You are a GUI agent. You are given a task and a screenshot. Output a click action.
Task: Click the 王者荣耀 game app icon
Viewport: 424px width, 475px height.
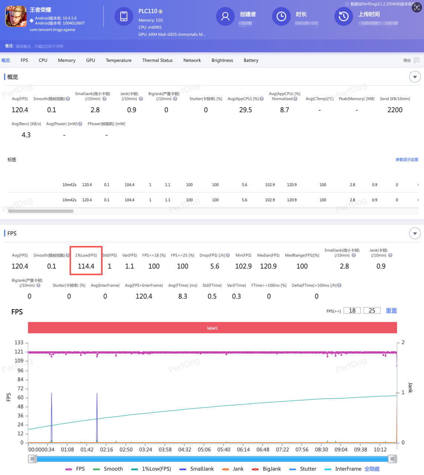pos(16,17)
